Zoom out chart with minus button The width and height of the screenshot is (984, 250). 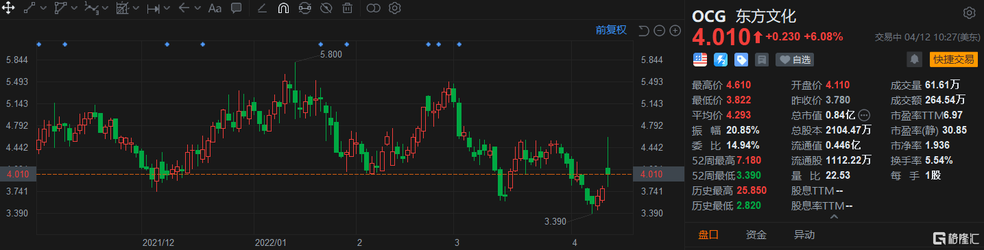(x=659, y=30)
